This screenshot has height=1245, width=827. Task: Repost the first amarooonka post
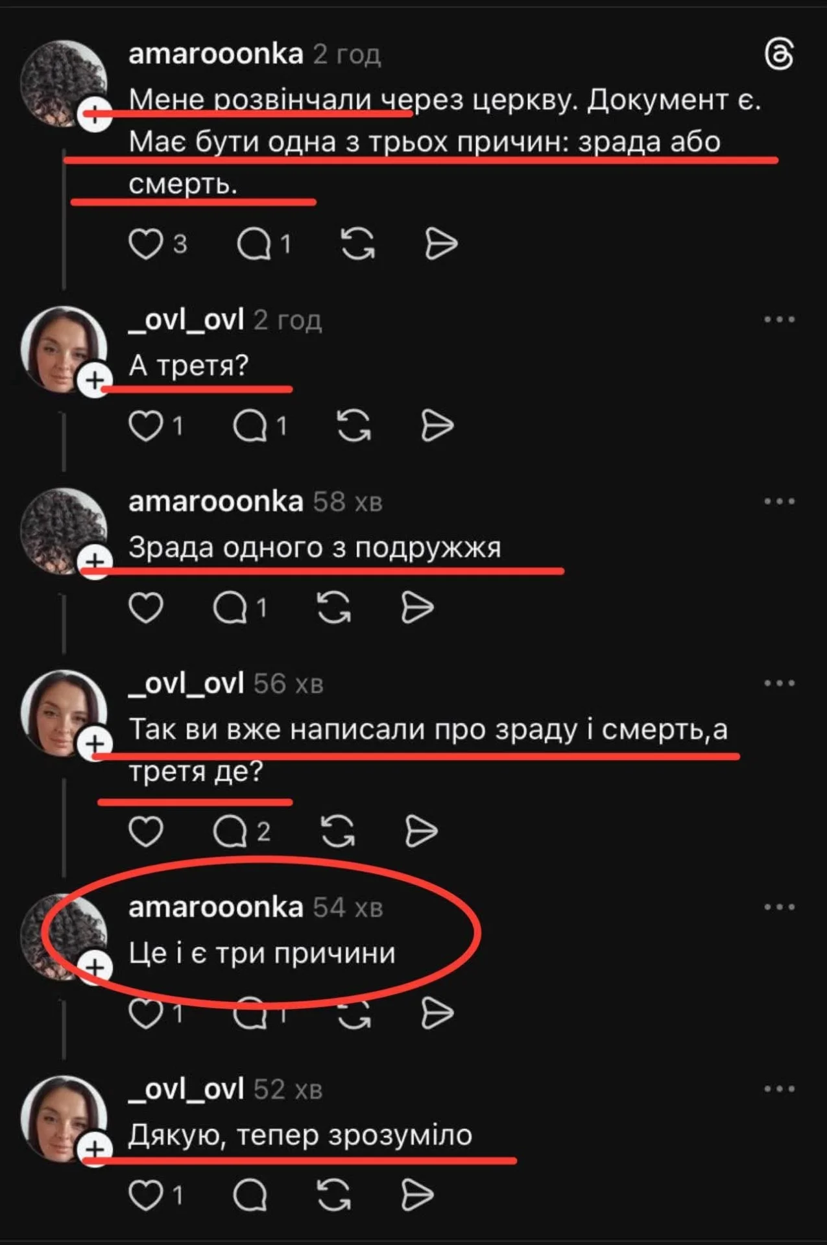point(357,244)
